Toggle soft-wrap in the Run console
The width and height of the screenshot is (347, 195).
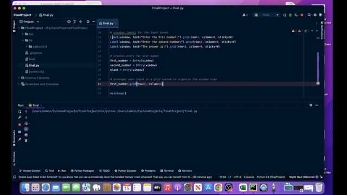(x=26, y=123)
